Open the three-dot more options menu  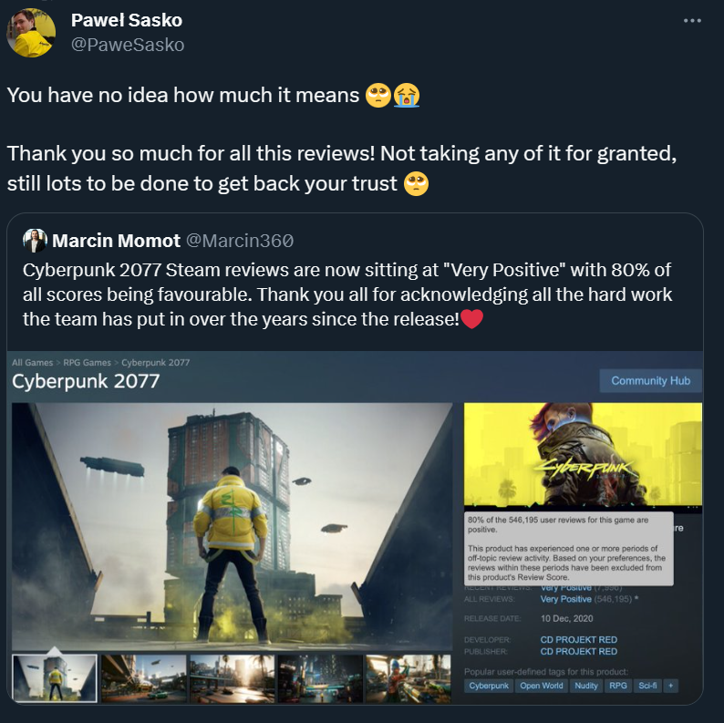point(692,21)
